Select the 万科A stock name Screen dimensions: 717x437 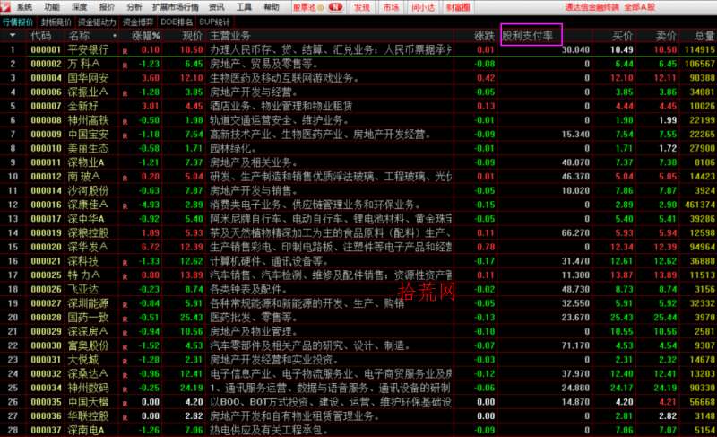tap(84, 64)
